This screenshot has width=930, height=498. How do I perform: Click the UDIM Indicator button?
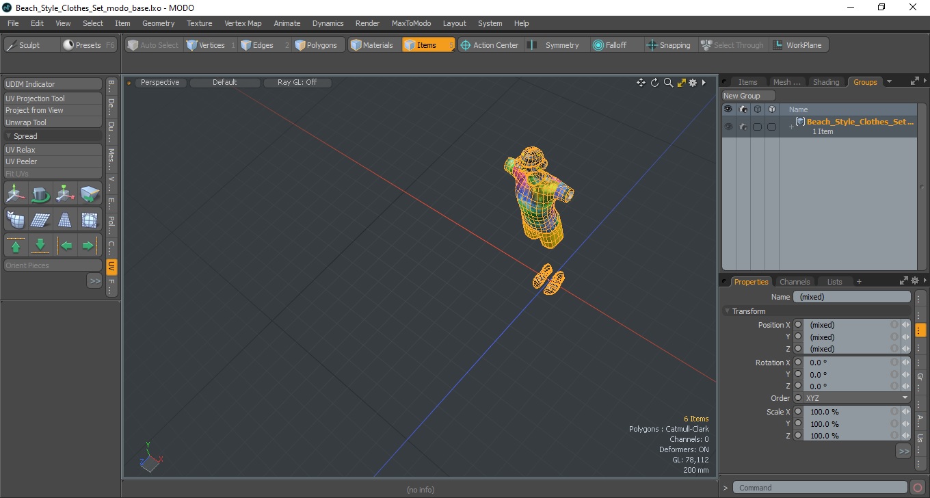pyautogui.click(x=53, y=84)
